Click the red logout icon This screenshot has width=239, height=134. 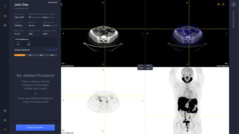tap(5, 130)
